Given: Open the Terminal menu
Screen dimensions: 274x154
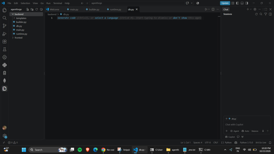Looking at the screenshot, I should coord(57,3).
